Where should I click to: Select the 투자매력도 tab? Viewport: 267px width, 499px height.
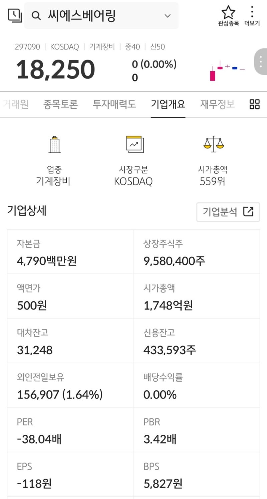coord(114,104)
